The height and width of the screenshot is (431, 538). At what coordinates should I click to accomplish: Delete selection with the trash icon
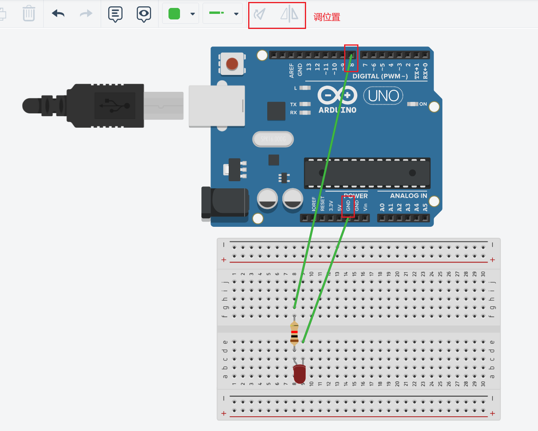[29, 13]
